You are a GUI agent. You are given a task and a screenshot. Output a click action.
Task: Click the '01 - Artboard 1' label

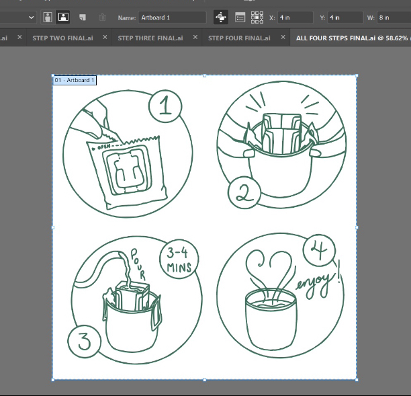(x=75, y=80)
